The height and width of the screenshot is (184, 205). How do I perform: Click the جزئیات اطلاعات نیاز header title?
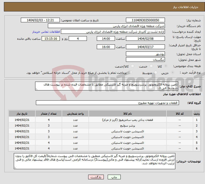pyautogui.click(x=186, y=7)
